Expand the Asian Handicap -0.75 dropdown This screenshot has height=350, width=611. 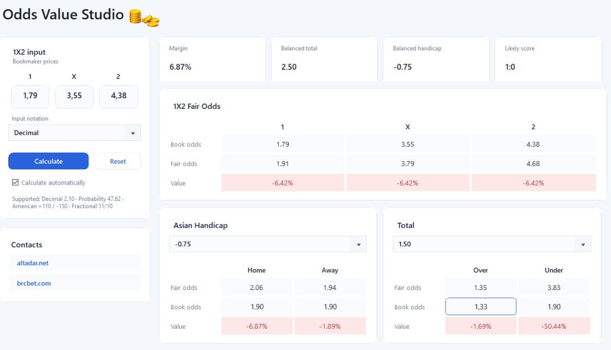click(268, 244)
